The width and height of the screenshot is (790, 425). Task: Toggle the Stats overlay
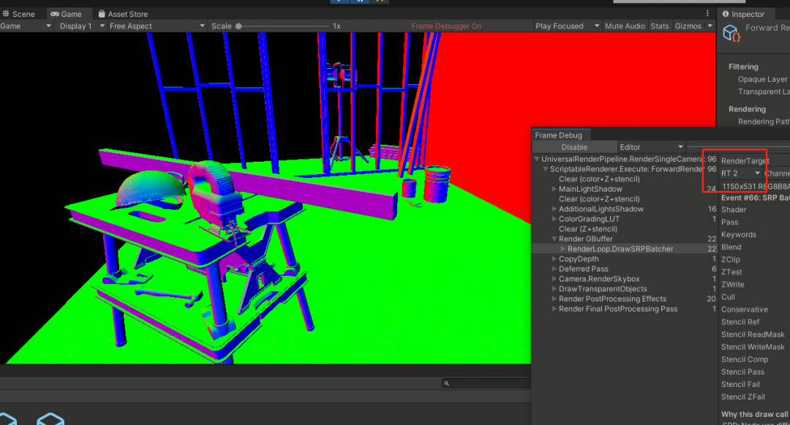point(660,26)
